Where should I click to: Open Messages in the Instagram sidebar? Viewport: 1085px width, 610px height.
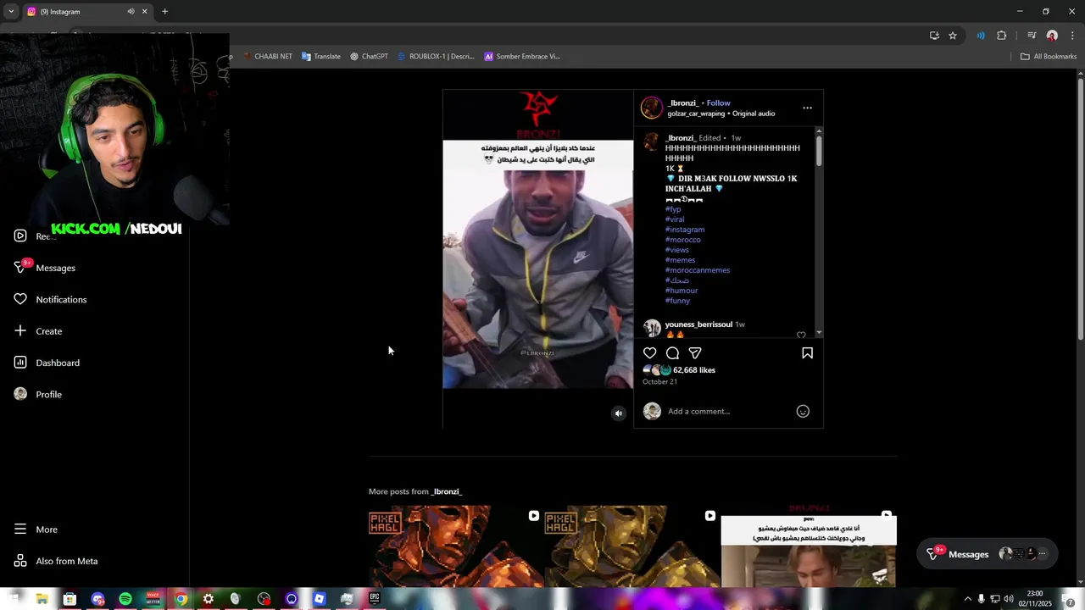pos(55,268)
